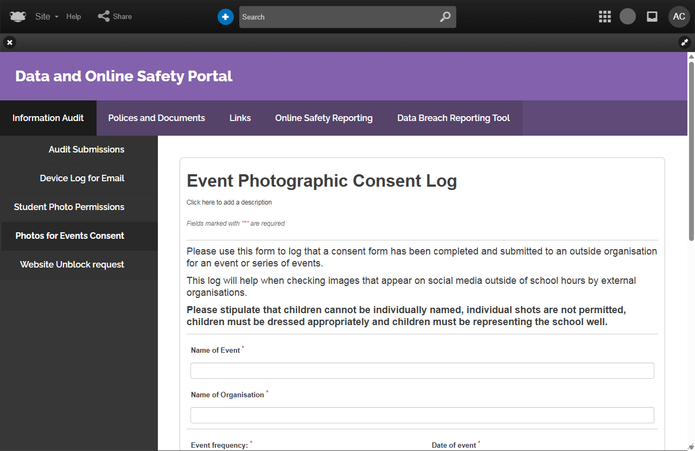Focus the Name of Organisation input field
The image size is (695, 451).
pyautogui.click(x=422, y=415)
